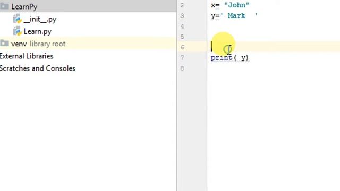Click the venv folder icon

click(4, 44)
